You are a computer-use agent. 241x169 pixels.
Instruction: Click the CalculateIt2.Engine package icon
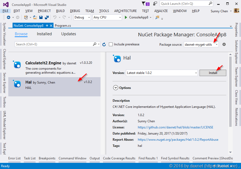(17, 65)
